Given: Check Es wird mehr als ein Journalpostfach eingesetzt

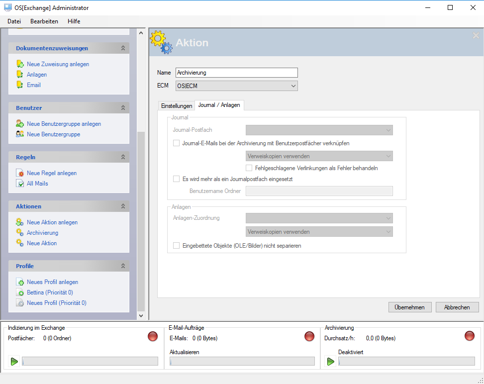Looking at the screenshot, I should (x=176, y=179).
